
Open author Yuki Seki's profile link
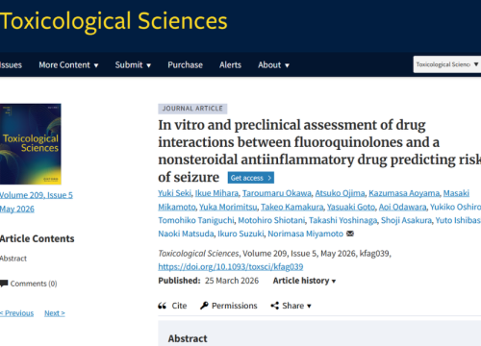pyautogui.click(x=174, y=193)
